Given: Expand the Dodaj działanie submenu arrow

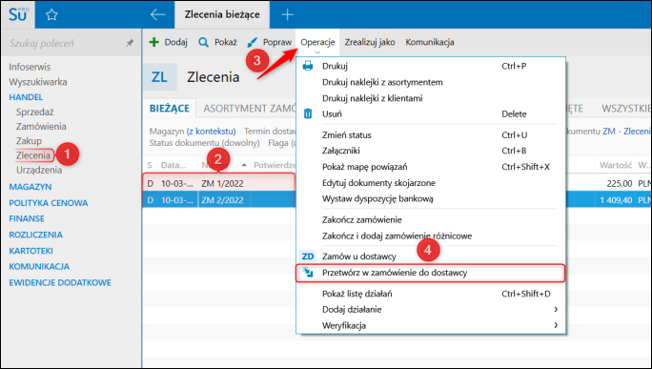Looking at the screenshot, I should [556, 309].
